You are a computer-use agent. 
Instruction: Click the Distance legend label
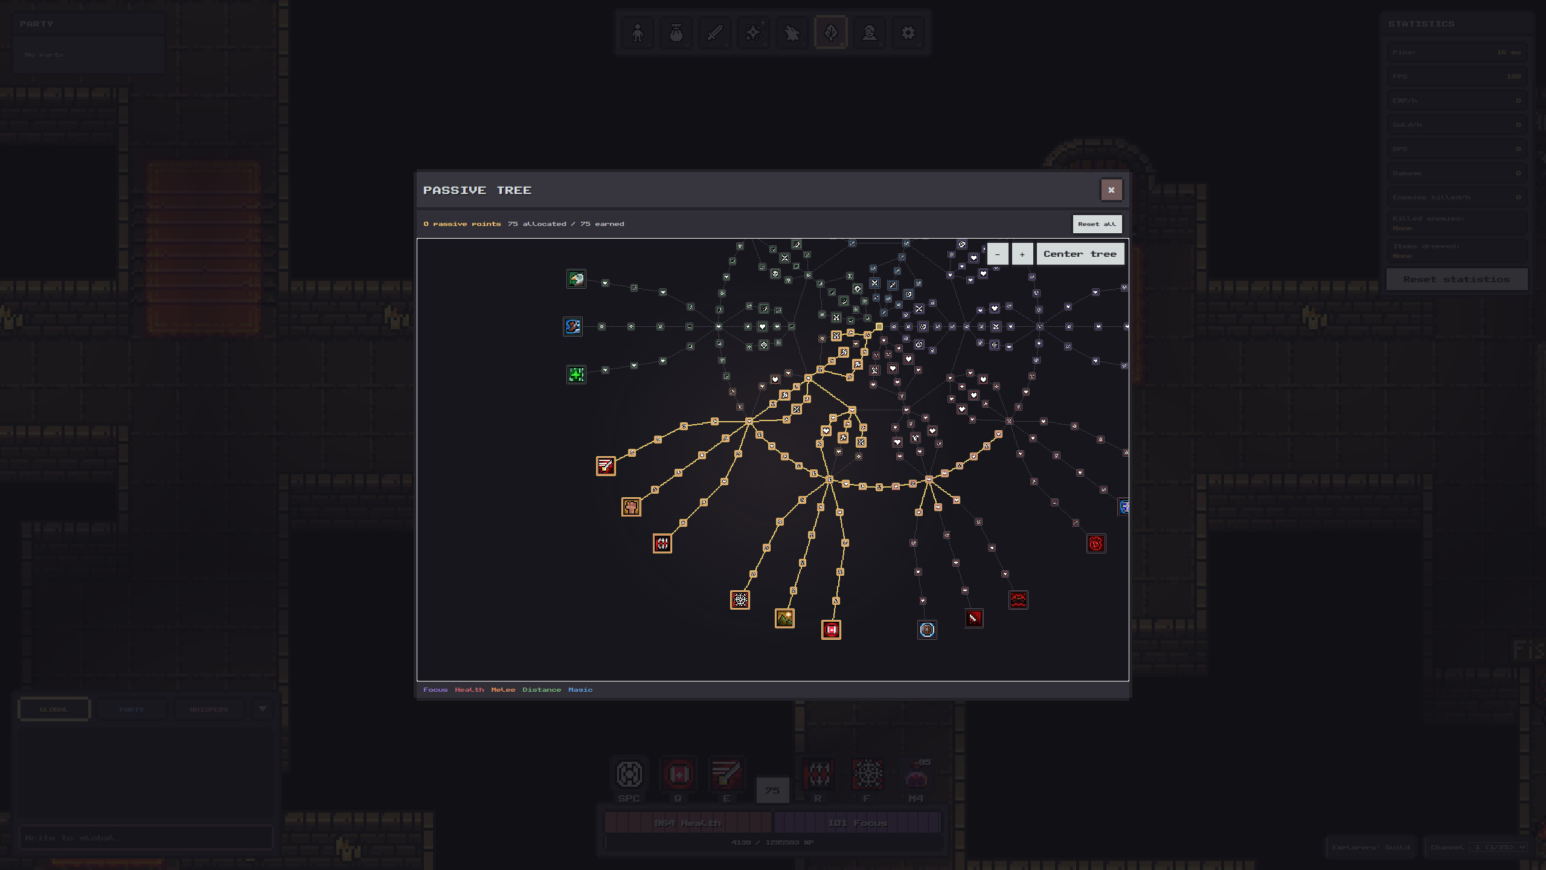(542, 690)
